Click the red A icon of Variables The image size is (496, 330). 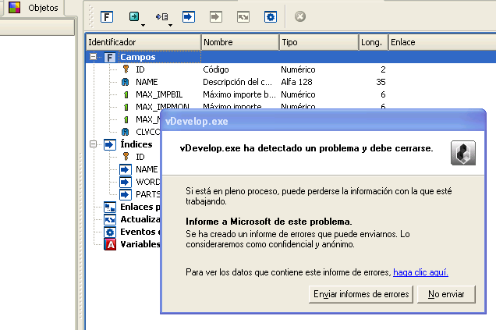pyautogui.click(x=110, y=244)
